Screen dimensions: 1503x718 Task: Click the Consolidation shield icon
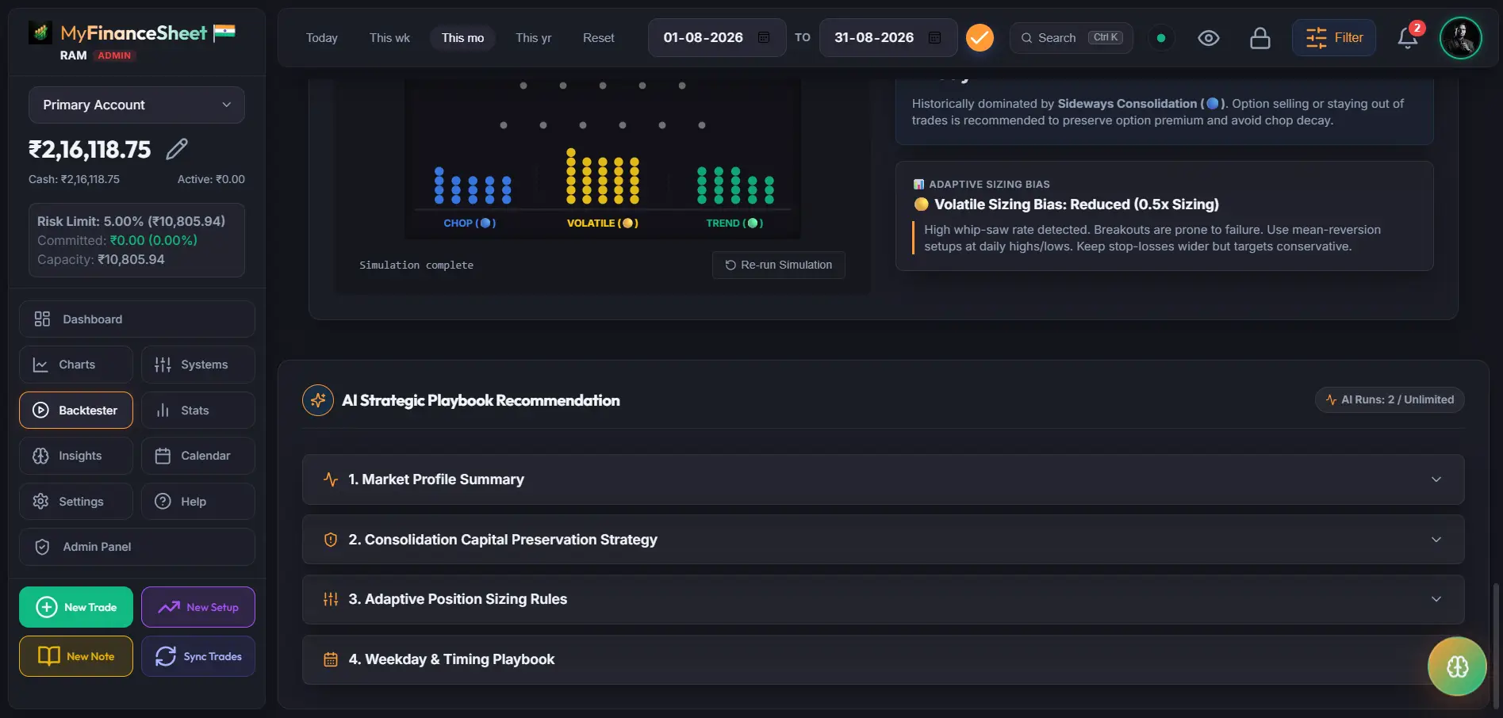point(331,540)
